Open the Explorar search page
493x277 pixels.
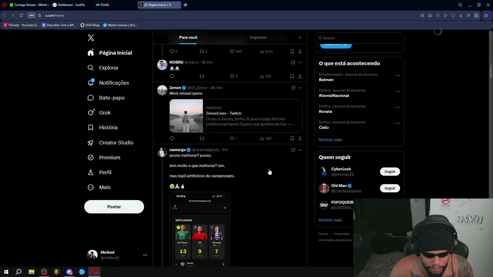(103, 68)
